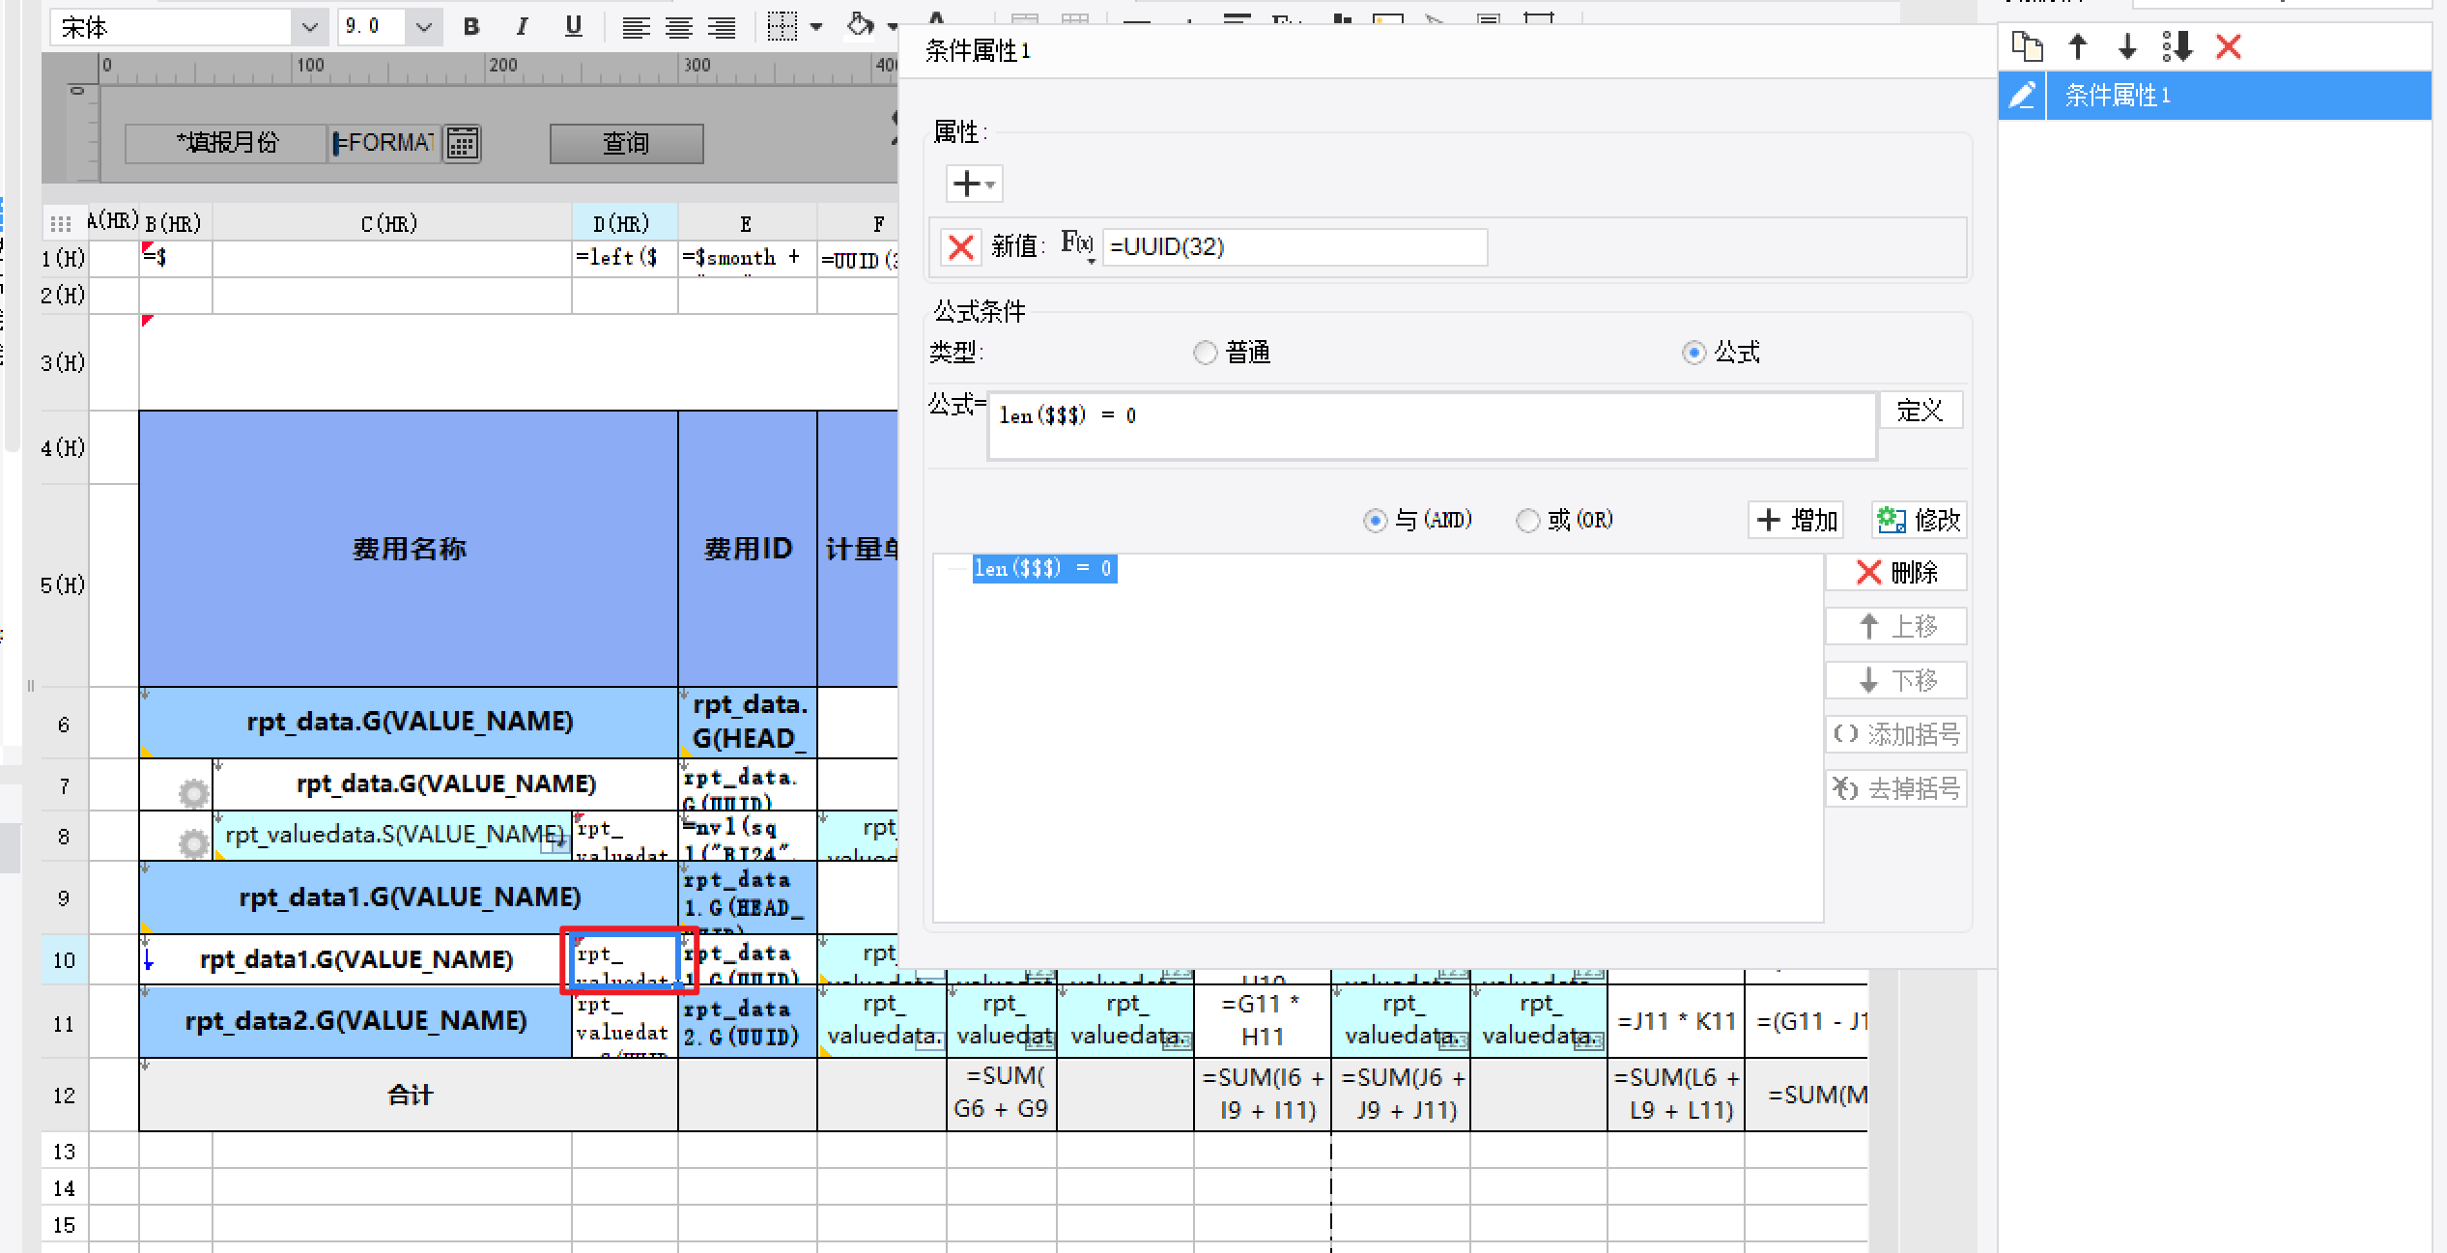Screen dimensions: 2447x1253
Task: Select cell rpt_data1.G(VALUE_NAME) in row 9
Action: point(409,897)
